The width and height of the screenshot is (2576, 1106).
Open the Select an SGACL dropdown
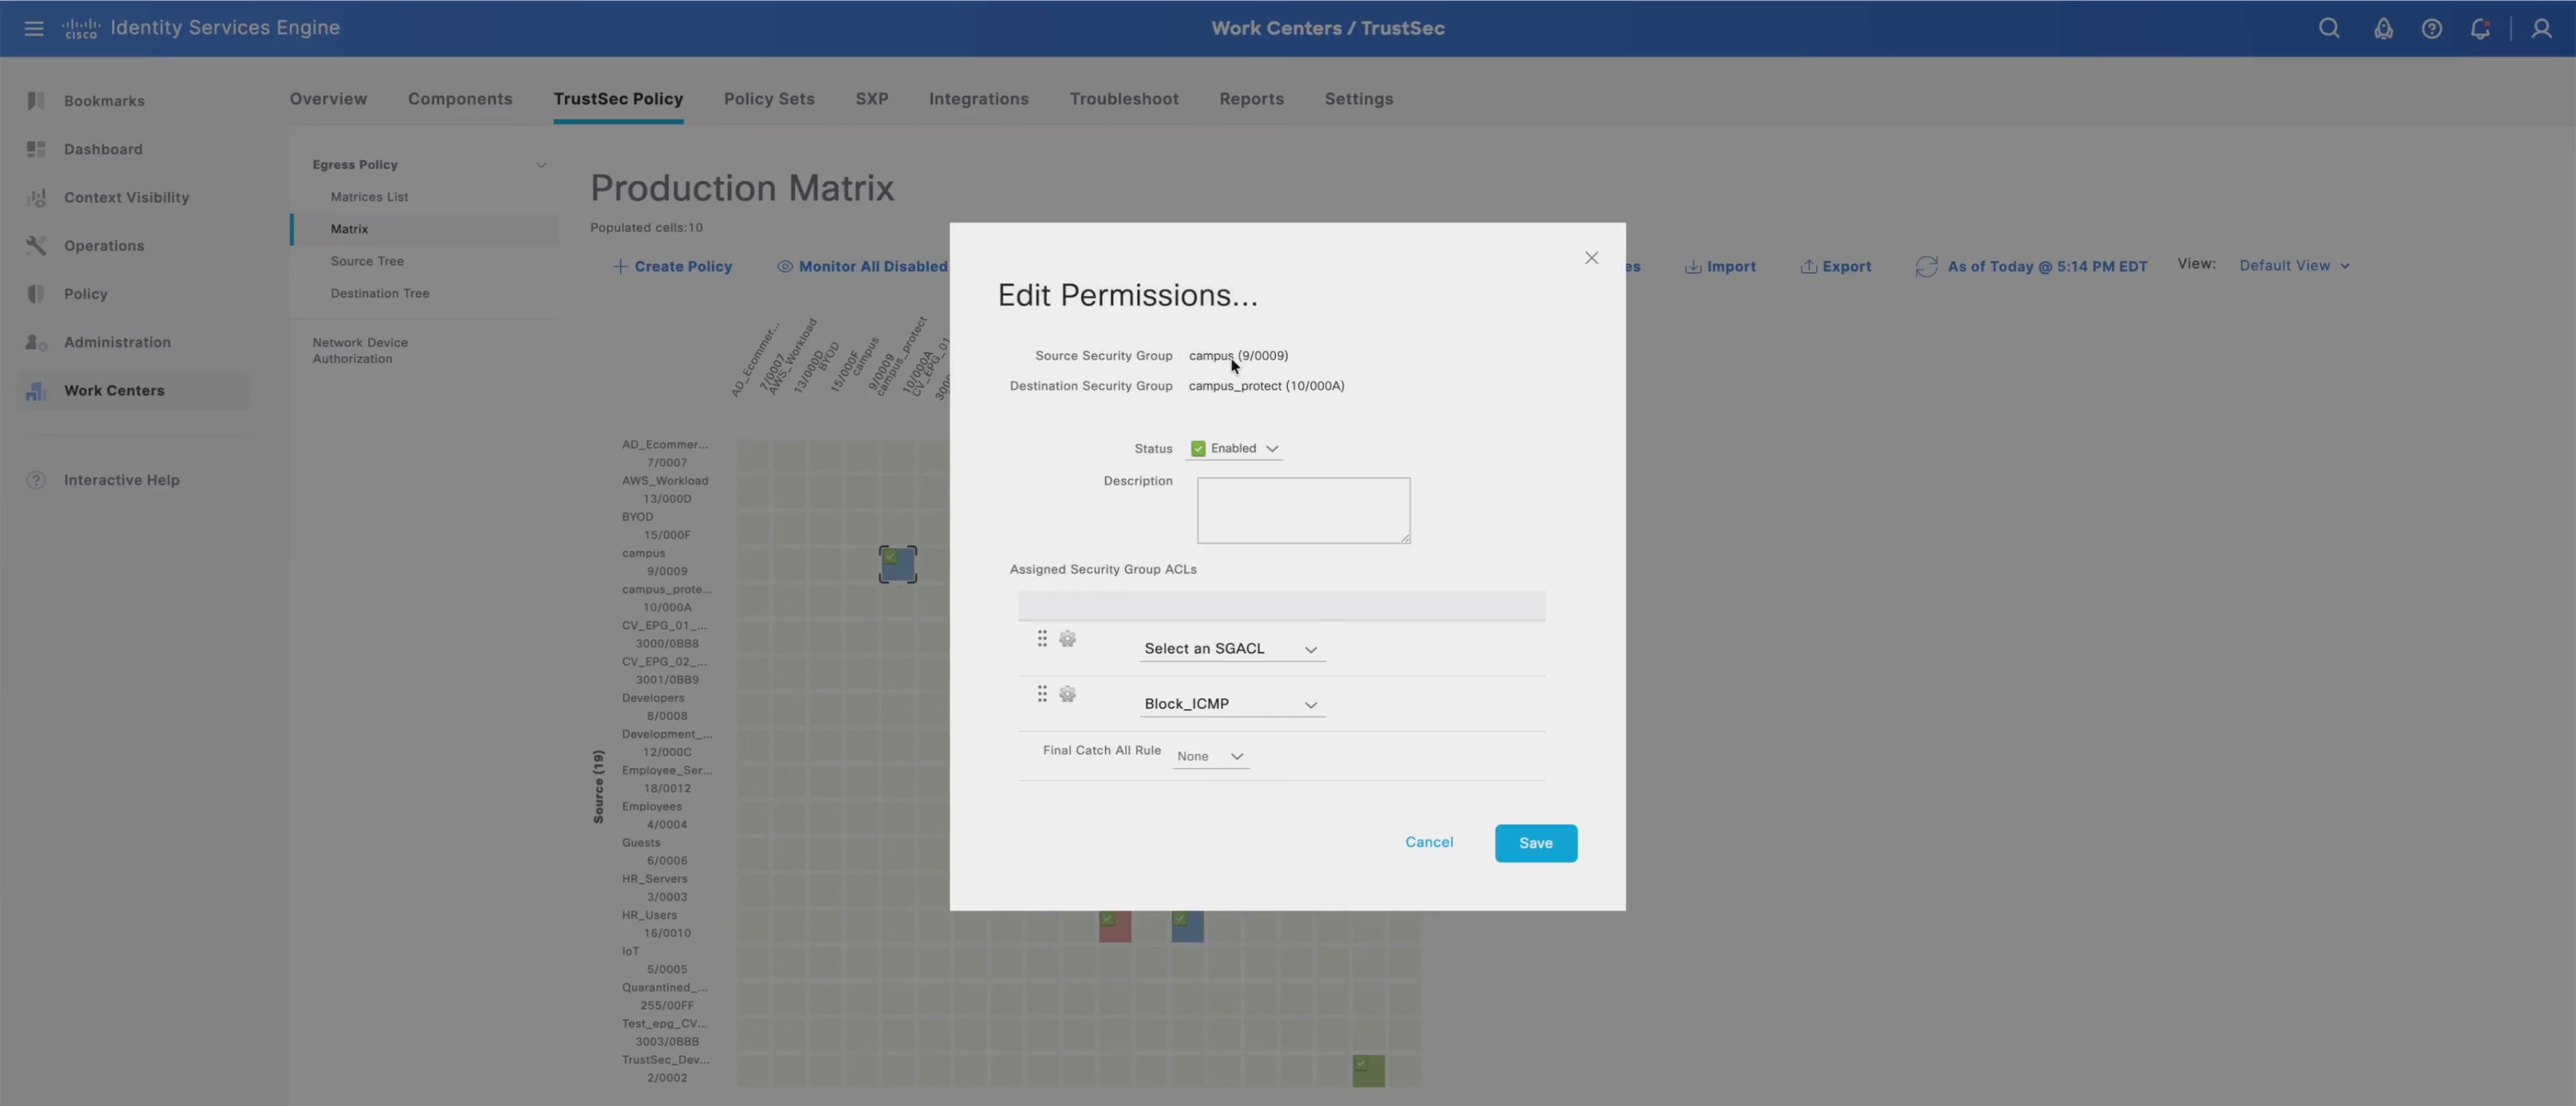(x=1232, y=648)
